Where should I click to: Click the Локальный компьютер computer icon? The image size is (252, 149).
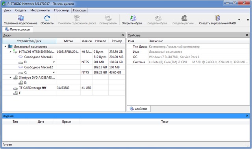coord(10,46)
